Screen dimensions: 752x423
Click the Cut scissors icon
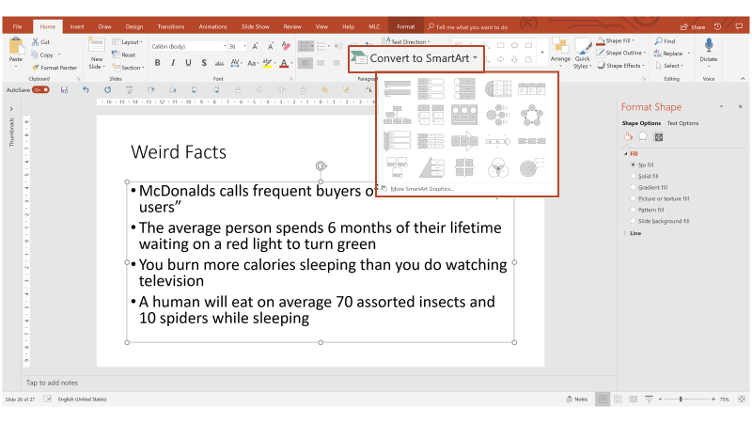point(36,42)
